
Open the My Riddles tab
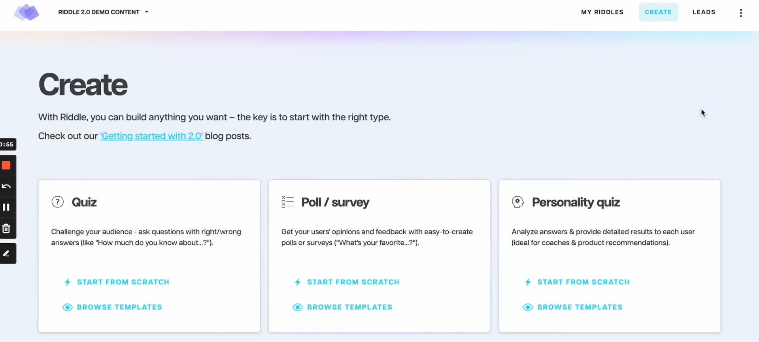tap(602, 12)
